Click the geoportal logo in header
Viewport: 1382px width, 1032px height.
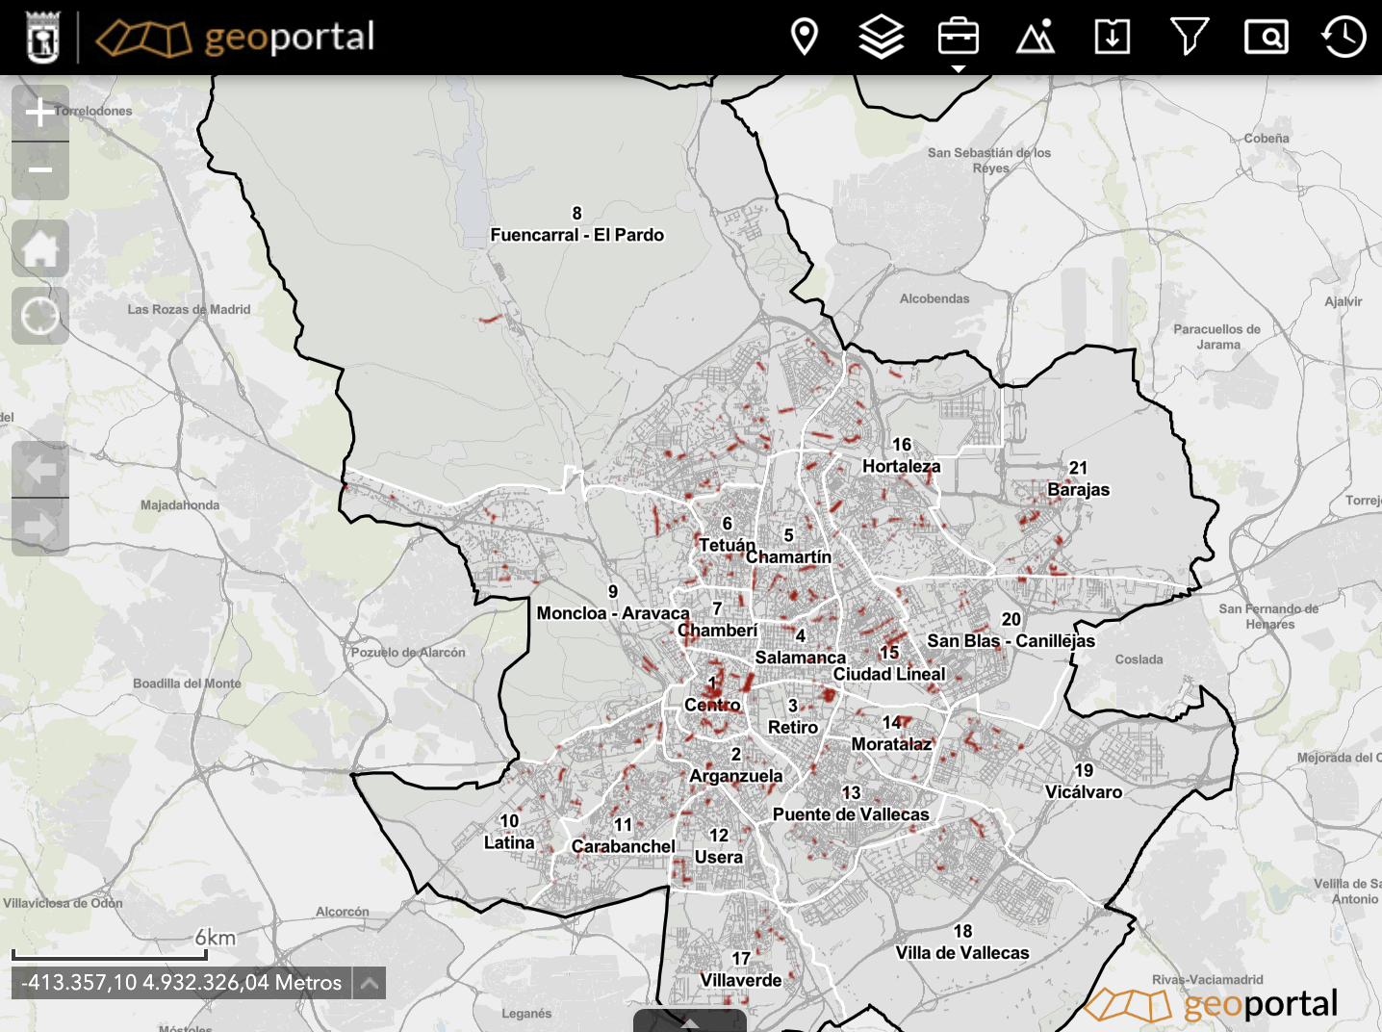click(x=236, y=38)
